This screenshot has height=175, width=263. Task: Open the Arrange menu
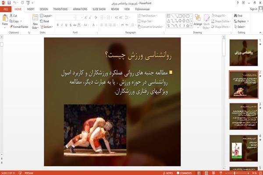pos(198,21)
